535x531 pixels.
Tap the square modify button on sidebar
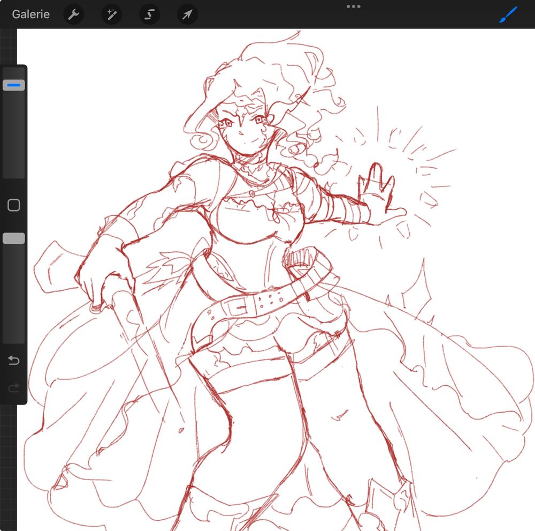click(14, 205)
